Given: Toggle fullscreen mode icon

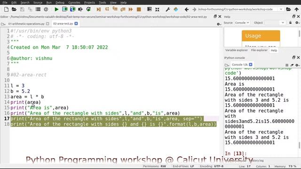Looking at the screenshot, I should click(x=157, y=9).
